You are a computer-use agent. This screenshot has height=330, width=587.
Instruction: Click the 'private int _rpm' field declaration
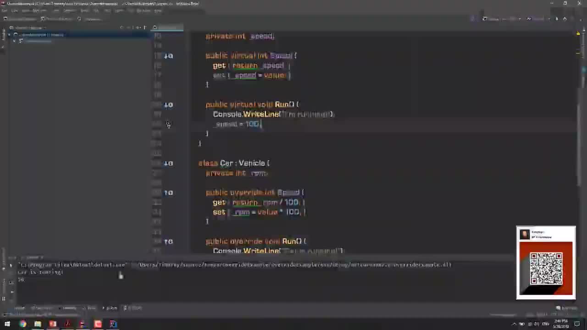pos(237,173)
